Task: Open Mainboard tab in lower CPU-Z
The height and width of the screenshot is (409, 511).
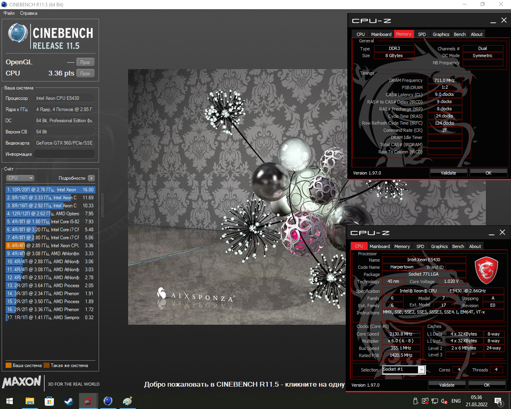Action: (x=380, y=246)
